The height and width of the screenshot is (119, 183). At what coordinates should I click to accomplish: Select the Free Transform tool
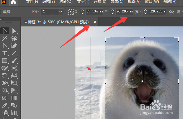[14, 83]
